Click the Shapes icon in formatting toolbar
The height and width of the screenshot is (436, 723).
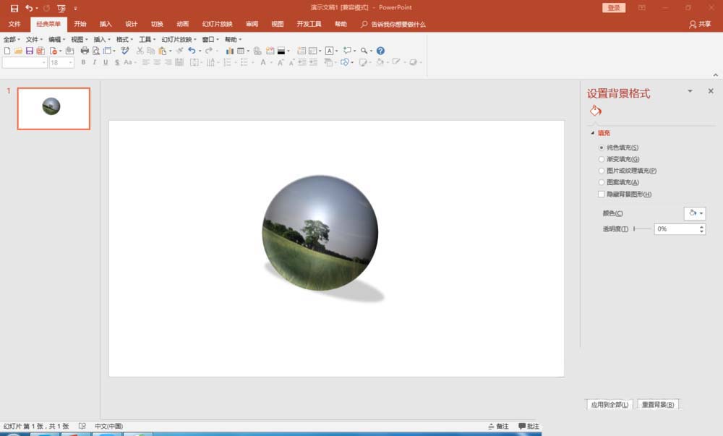344,62
